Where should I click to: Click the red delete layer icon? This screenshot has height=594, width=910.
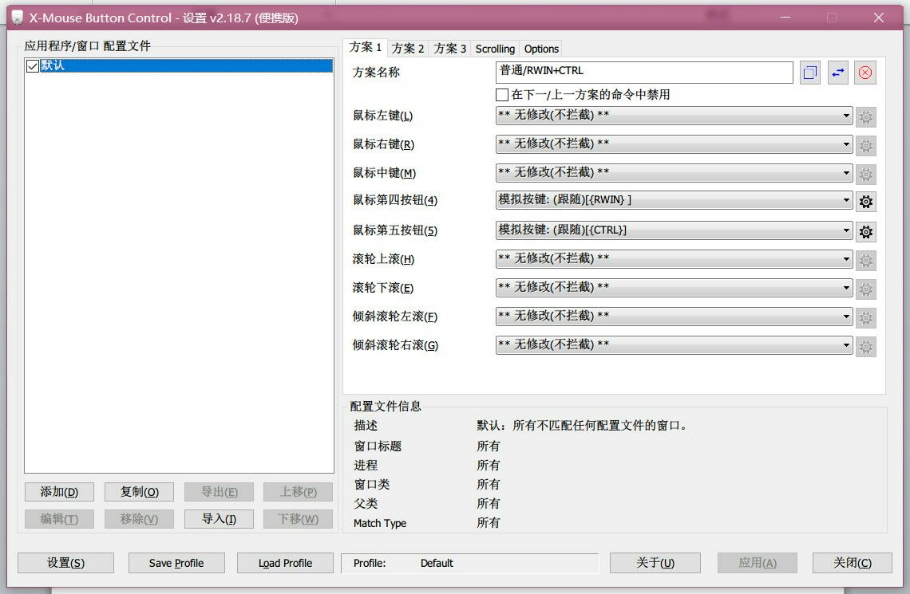pos(865,73)
